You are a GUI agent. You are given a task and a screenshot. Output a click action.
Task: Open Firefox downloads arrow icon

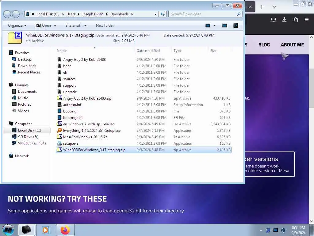pyautogui.click(x=284, y=20)
